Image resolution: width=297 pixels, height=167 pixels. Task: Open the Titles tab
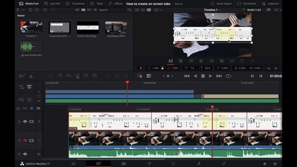(x=97, y=4)
